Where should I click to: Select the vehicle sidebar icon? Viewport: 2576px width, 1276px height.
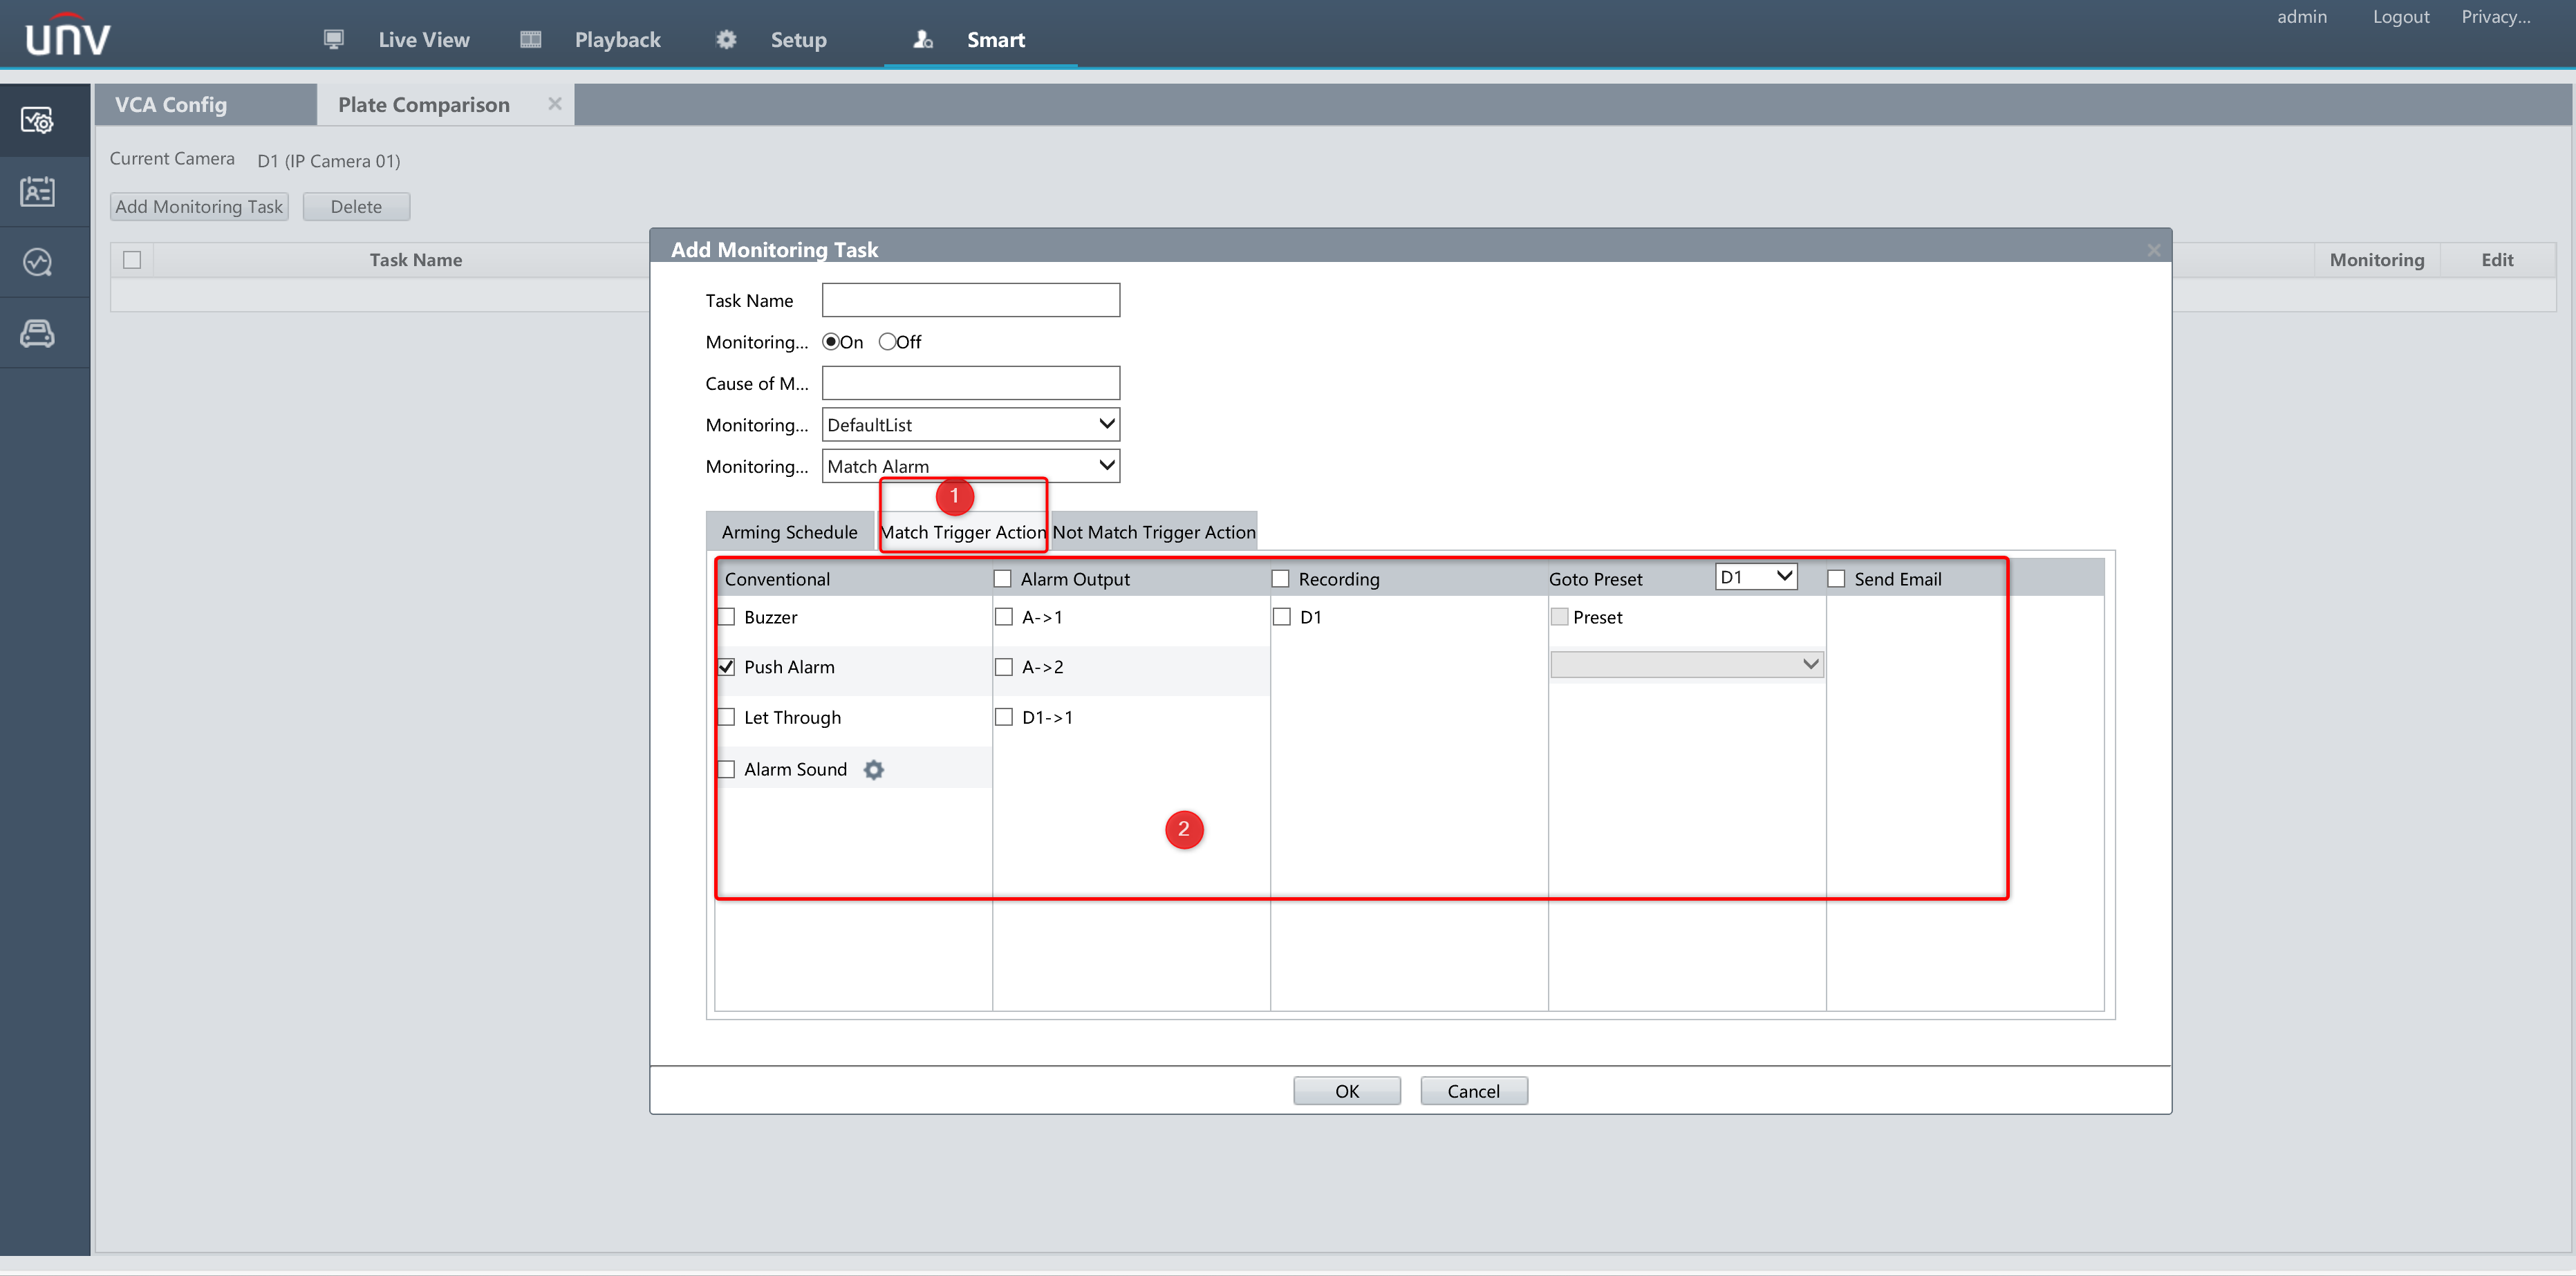(37, 333)
